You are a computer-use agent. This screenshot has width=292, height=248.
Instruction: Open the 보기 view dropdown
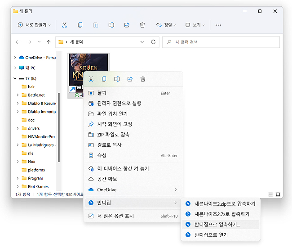click(x=195, y=25)
